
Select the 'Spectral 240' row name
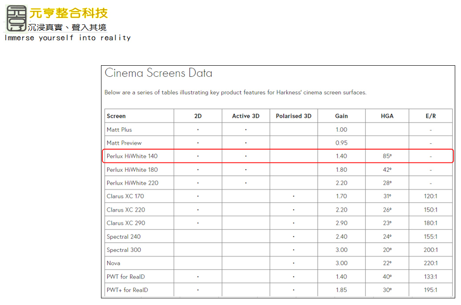coord(124,236)
